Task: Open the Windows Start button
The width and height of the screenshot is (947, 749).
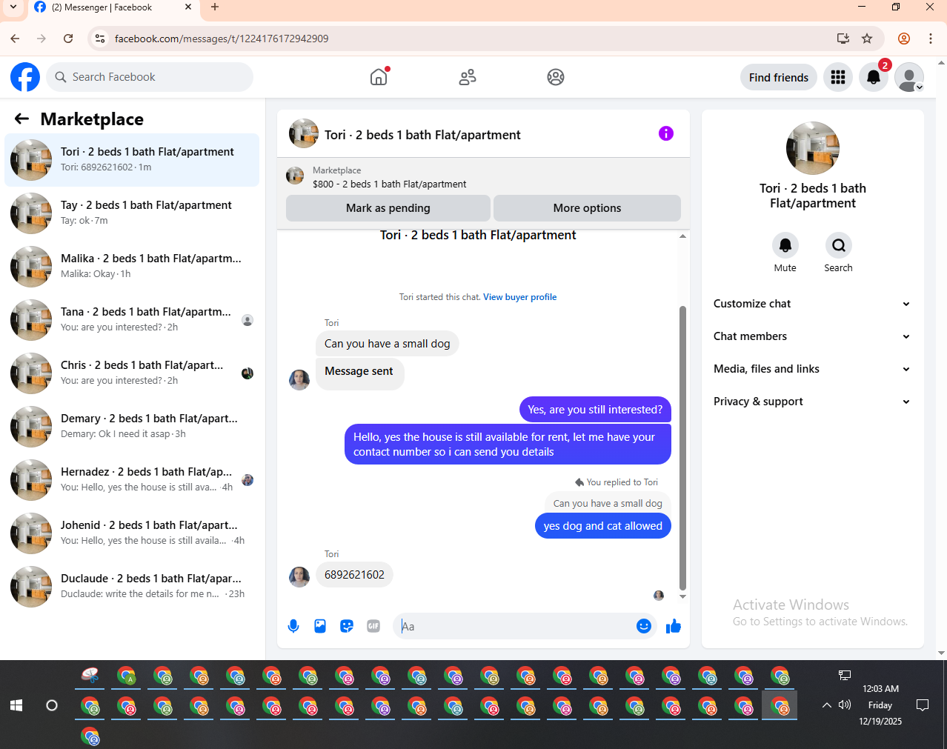Action: point(16,705)
